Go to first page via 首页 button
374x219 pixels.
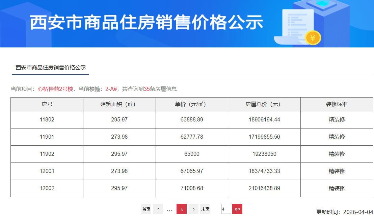(146, 209)
